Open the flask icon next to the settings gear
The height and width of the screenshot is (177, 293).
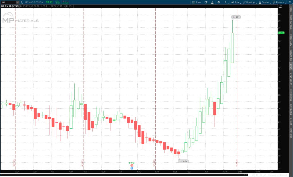pos(212,2)
